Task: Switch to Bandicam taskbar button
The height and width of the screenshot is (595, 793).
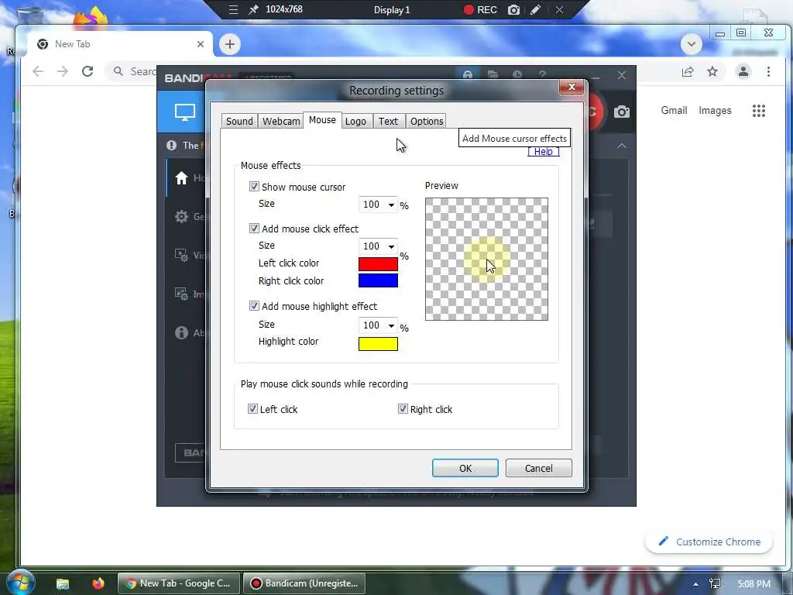Action: point(305,583)
